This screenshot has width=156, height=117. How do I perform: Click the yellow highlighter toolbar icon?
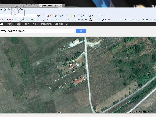tap(72, 16)
